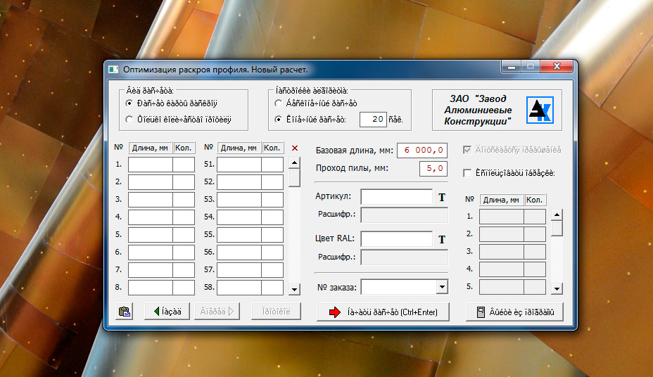Click the T button next to Цвет RAL field
Screen dimensions: 653x377
click(x=442, y=239)
